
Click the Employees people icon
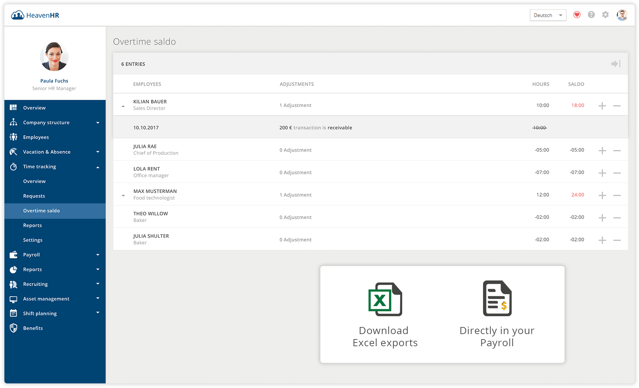(13, 137)
